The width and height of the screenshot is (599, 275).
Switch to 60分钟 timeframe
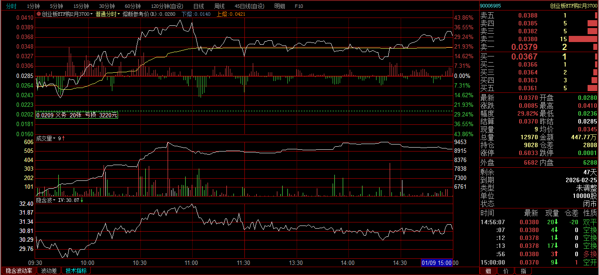(x=133, y=6)
